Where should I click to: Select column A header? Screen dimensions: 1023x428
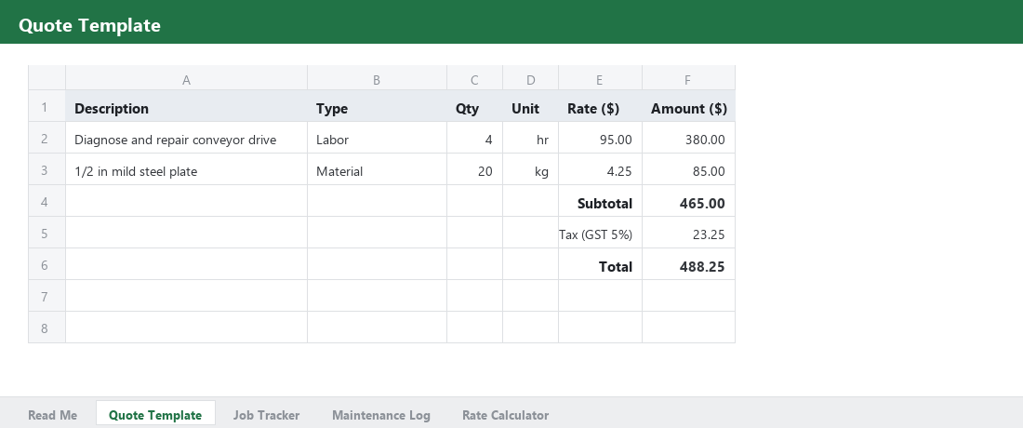187,77
